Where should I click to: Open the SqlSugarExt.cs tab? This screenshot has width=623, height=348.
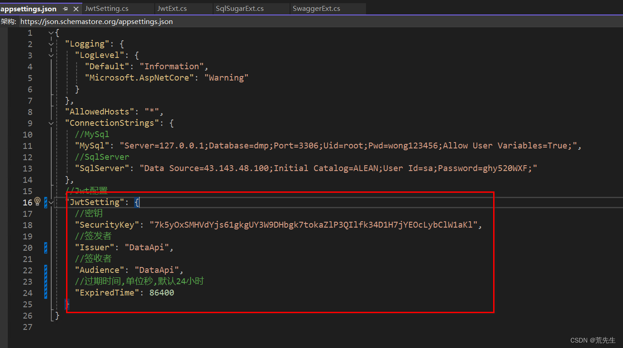tap(240, 9)
